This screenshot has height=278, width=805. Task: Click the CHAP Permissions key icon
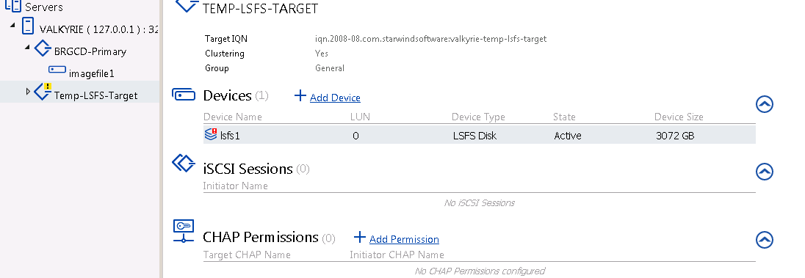184,231
